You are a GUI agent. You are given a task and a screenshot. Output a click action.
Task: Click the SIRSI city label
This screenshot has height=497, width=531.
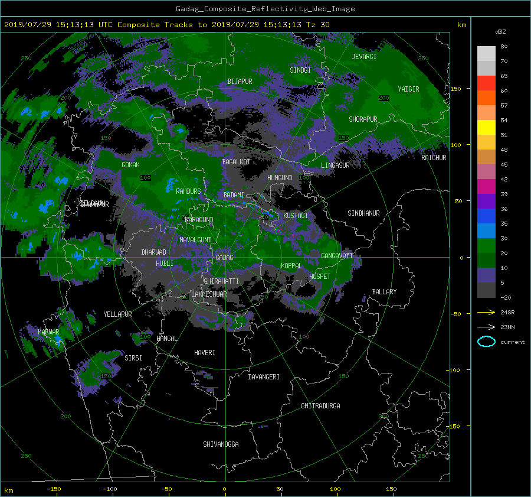click(x=133, y=358)
